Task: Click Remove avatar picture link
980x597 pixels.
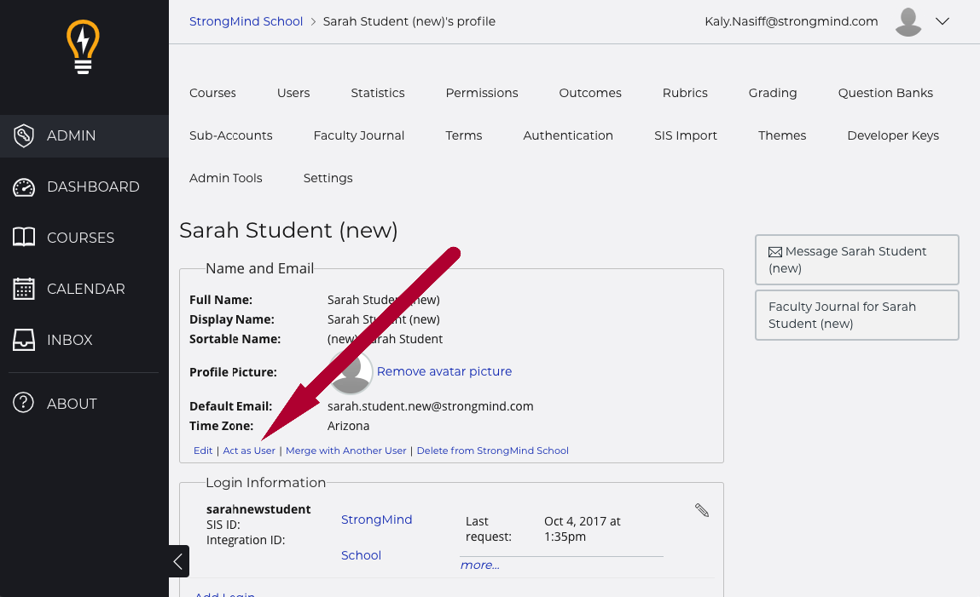Action: 444,371
